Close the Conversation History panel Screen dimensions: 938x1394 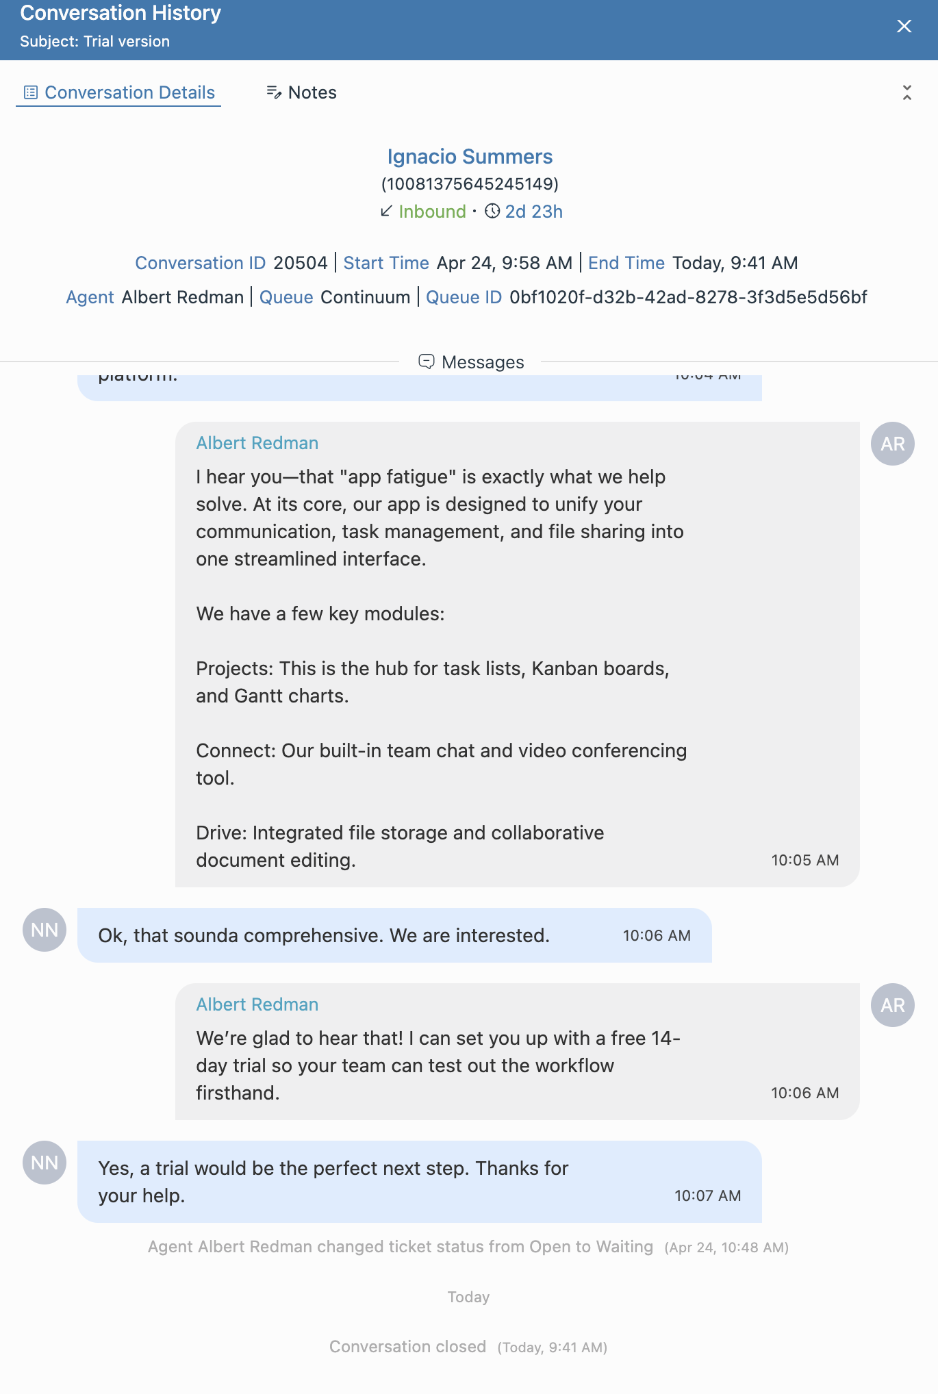pyautogui.click(x=904, y=26)
